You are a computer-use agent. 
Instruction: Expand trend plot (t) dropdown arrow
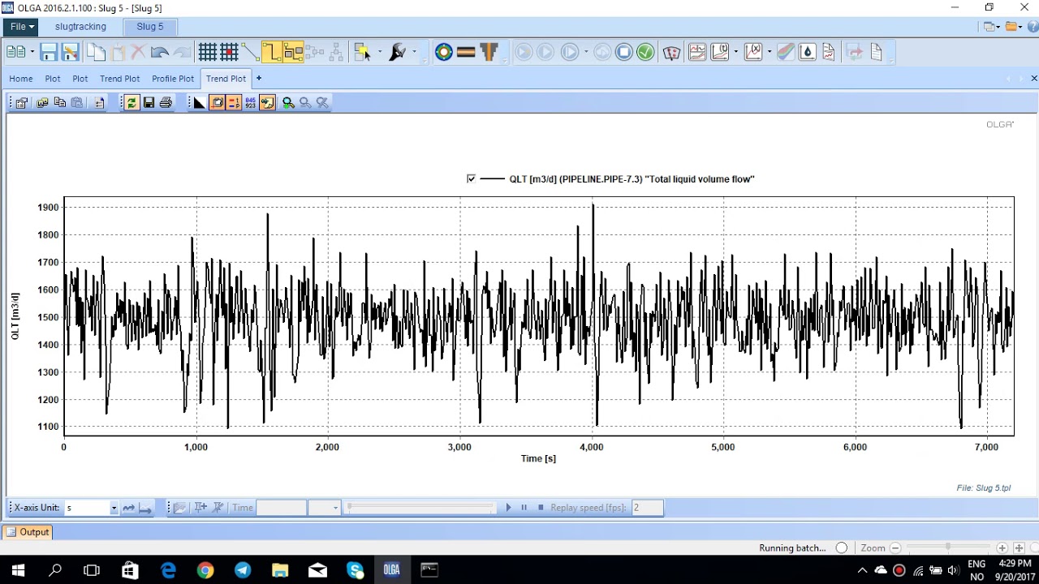pyautogui.click(x=735, y=53)
